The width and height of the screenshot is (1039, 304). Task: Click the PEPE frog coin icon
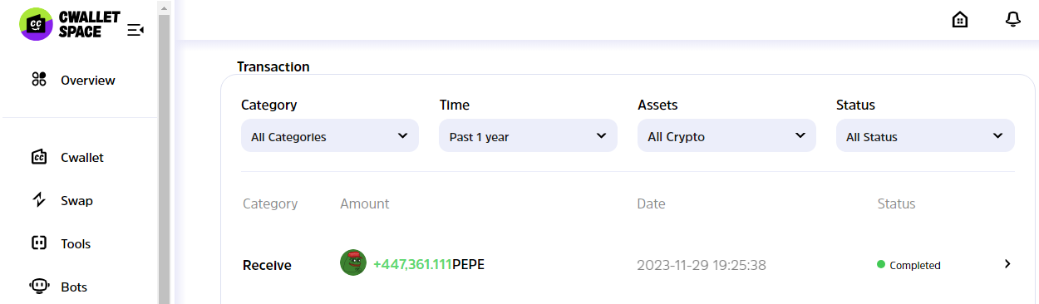point(353,263)
